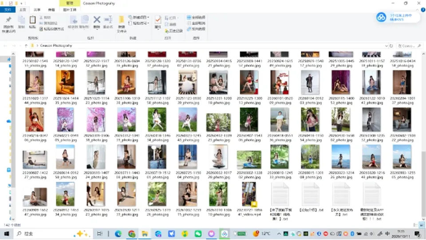Switch to the Large icons view in the status bar
426x240 pixels.
(x=422, y=225)
